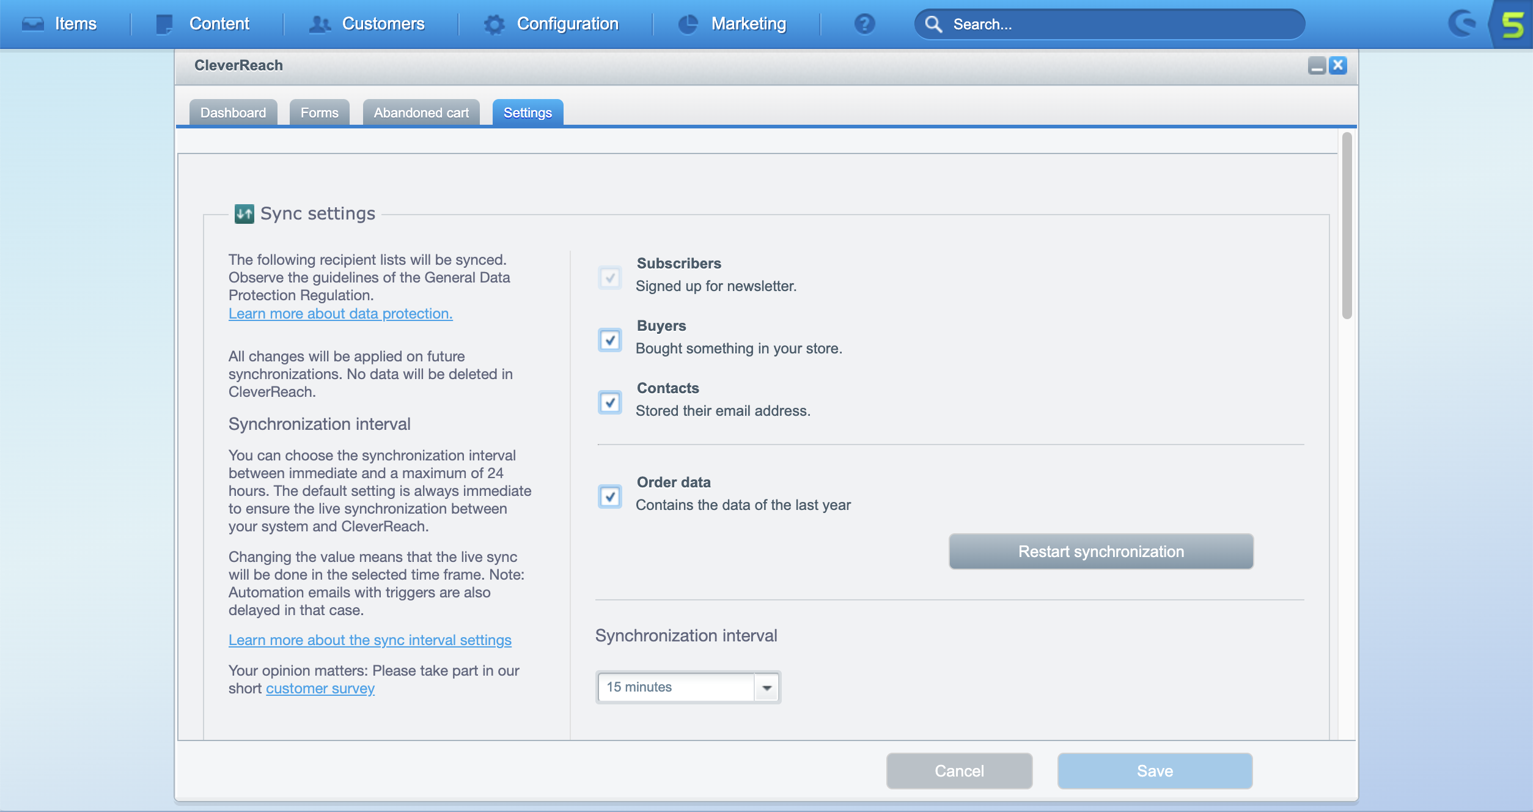Click the Shopware 5 logo
1533x812 pixels.
[1512, 24]
